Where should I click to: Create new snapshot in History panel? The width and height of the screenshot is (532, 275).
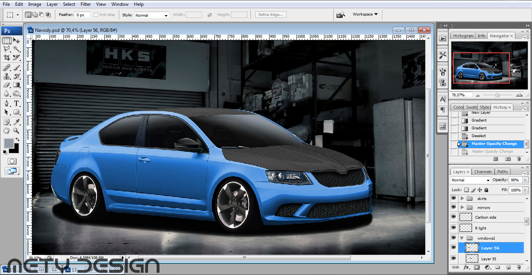[508, 159]
